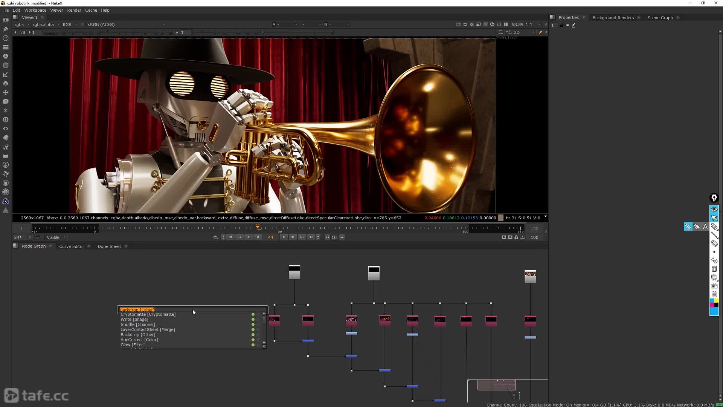The width and height of the screenshot is (723, 407).
Task: Toggle the green dot beside Glow [Filter]
Action: pyautogui.click(x=253, y=345)
